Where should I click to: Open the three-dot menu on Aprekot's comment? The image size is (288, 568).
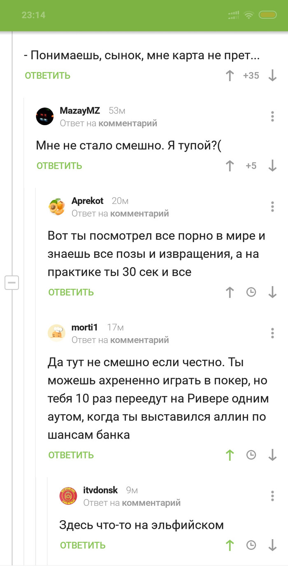pyautogui.click(x=272, y=206)
